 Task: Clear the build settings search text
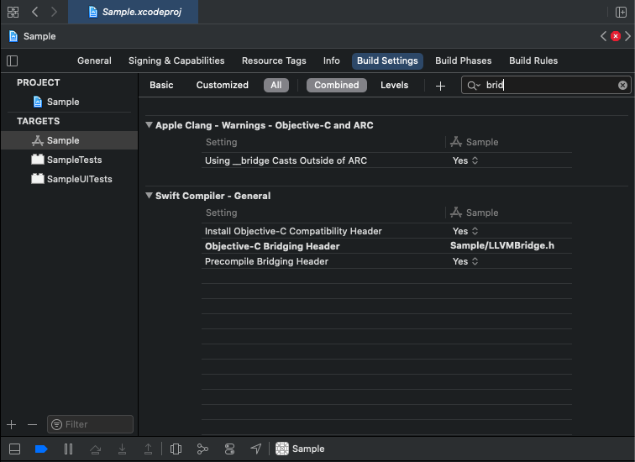click(622, 85)
